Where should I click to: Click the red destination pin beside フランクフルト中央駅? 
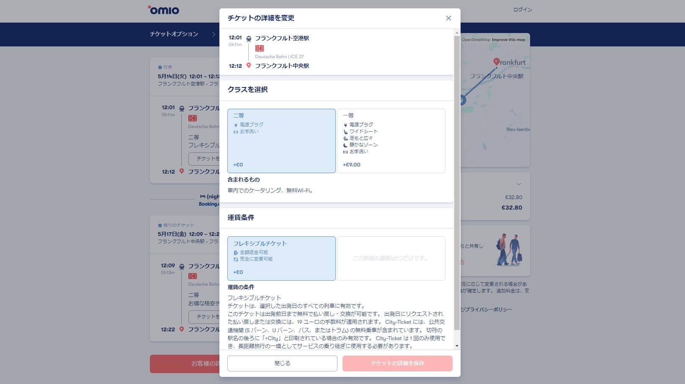(x=249, y=66)
